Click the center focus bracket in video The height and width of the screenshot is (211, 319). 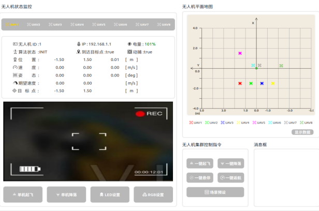point(89,142)
